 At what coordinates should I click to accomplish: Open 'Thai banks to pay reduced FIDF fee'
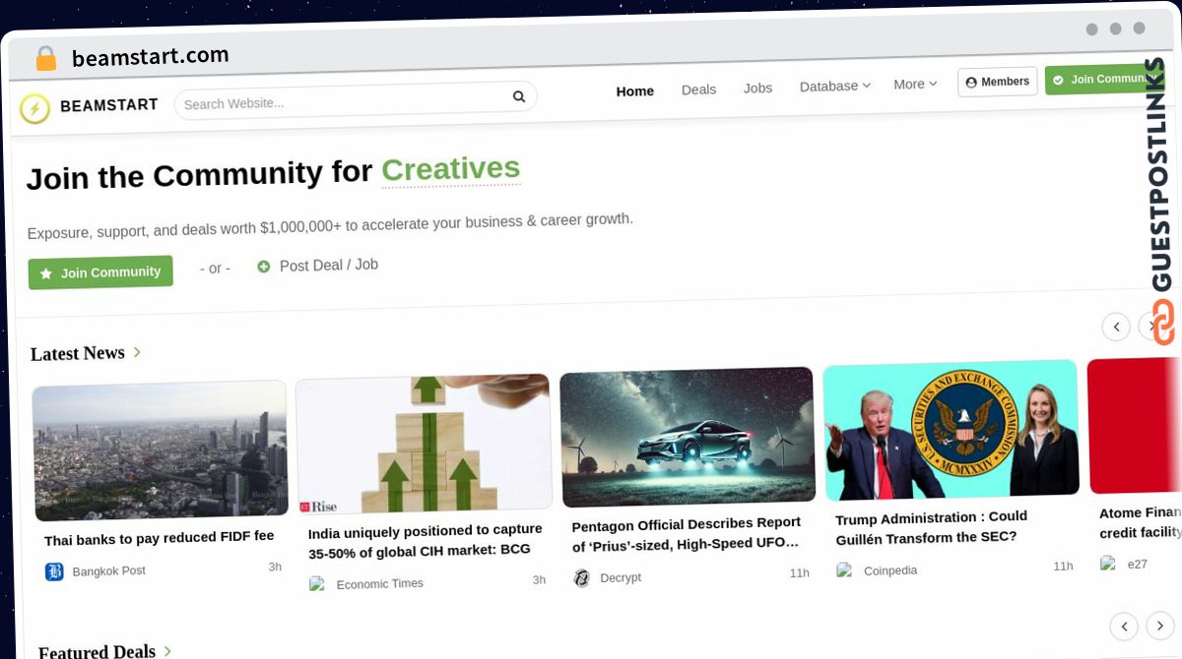[x=159, y=538]
